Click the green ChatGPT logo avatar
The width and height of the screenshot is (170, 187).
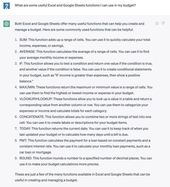pyautogui.click(x=7, y=24)
